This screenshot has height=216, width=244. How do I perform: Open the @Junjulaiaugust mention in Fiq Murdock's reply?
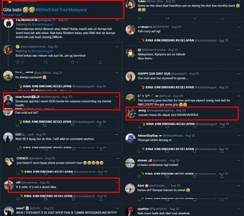click(43, 25)
